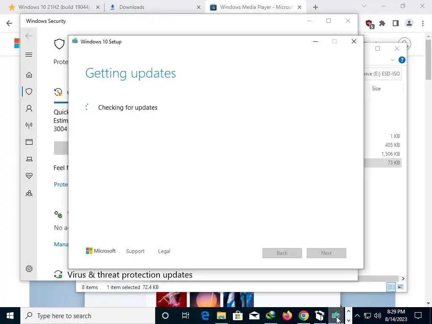Screen dimensions: 432x324
Task: Close the Downloads browser tab
Action: (199, 8)
